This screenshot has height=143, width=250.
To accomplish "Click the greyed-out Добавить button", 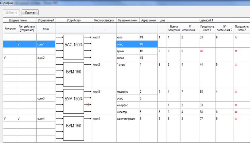I will tap(11, 12).
